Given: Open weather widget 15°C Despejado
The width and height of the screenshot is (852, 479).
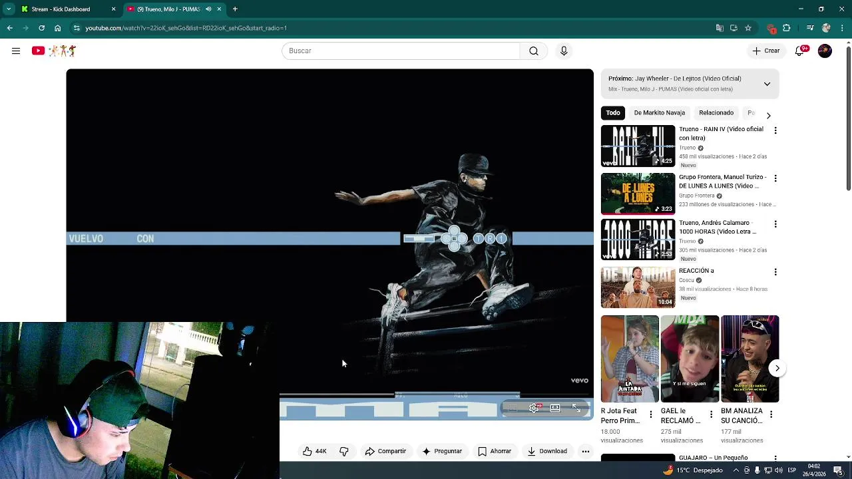Looking at the screenshot, I should pos(692,470).
